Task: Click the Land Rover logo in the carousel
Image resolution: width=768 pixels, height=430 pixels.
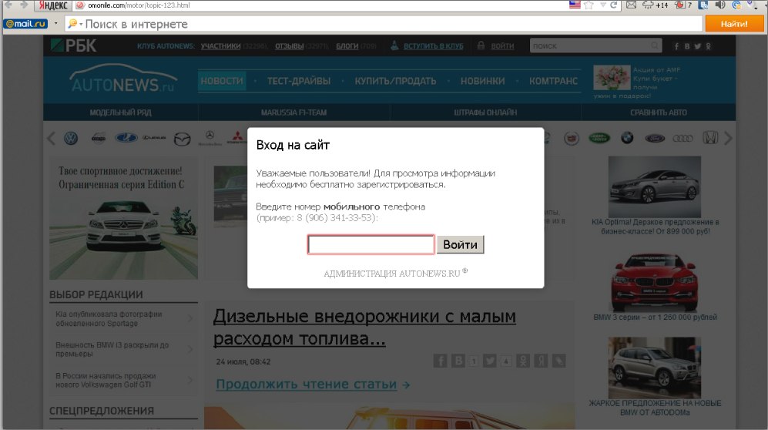Action: click(599, 138)
